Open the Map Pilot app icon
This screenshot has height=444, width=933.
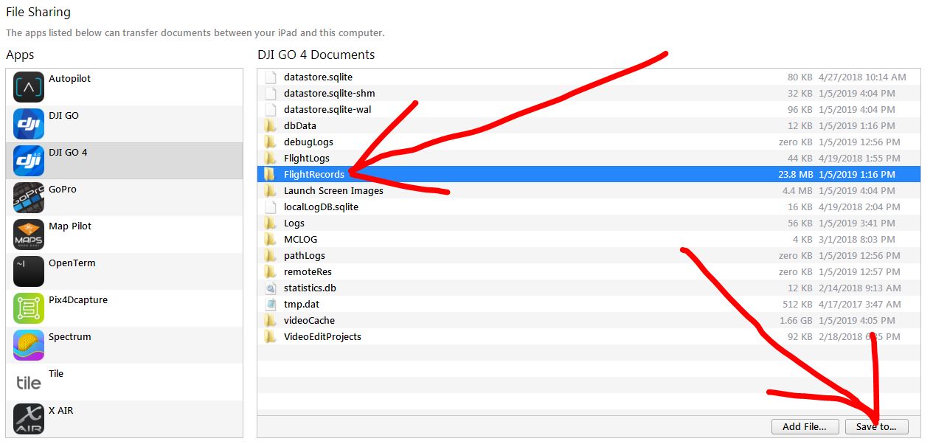(x=29, y=235)
